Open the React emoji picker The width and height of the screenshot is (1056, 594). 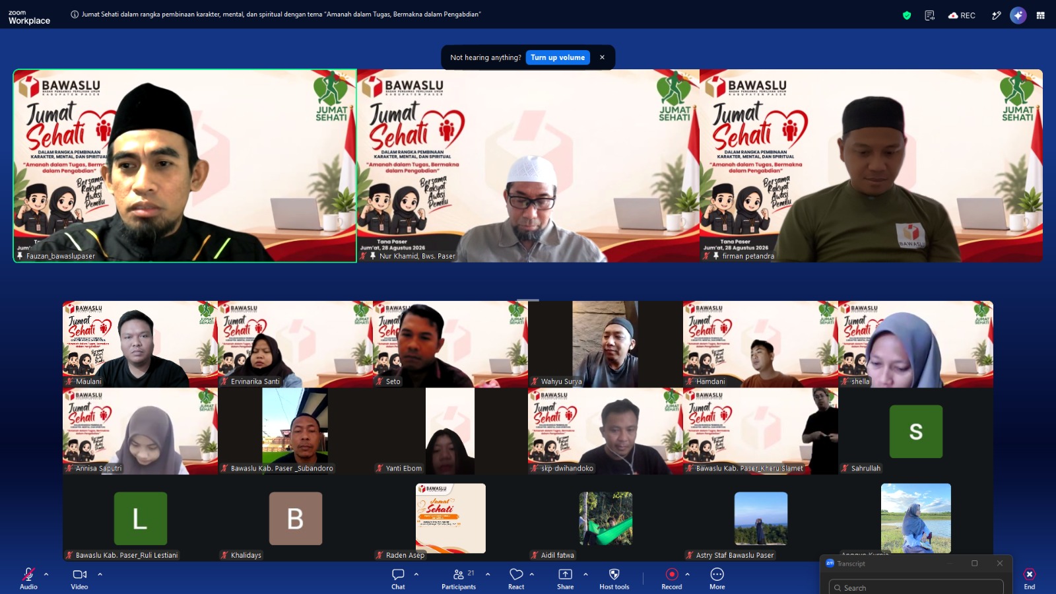(516, 577)
